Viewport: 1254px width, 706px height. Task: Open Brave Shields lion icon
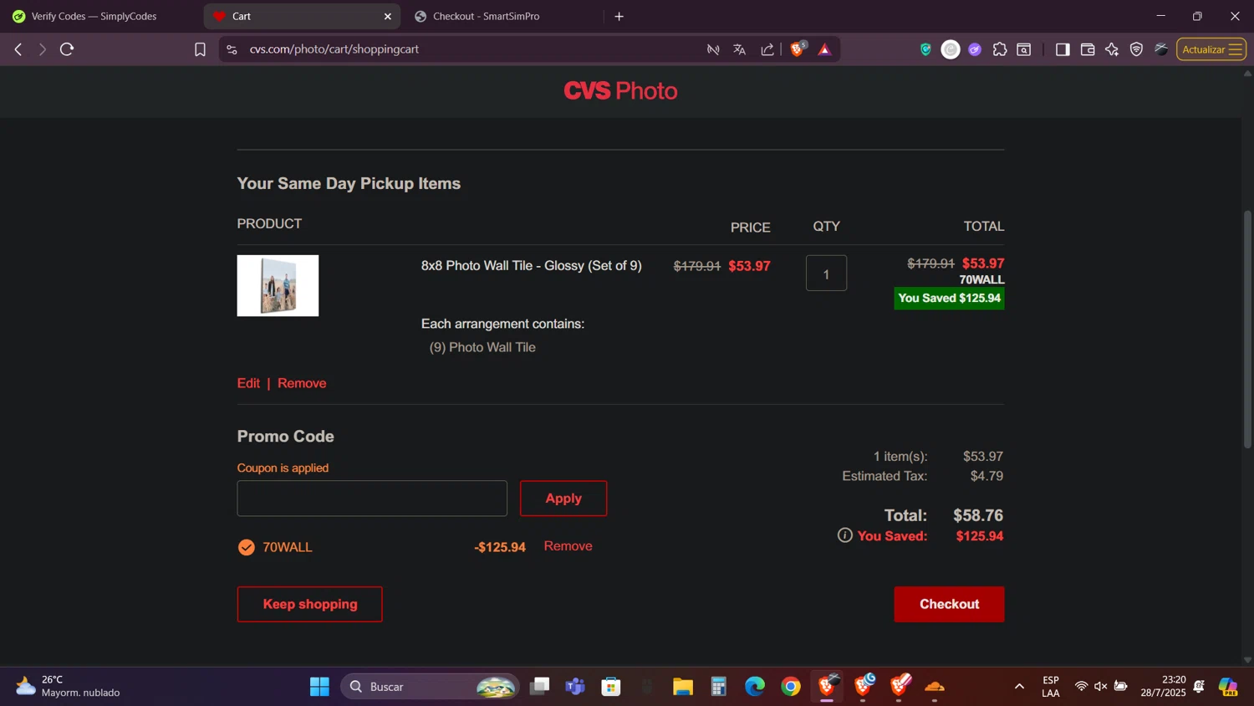[797, 49]
